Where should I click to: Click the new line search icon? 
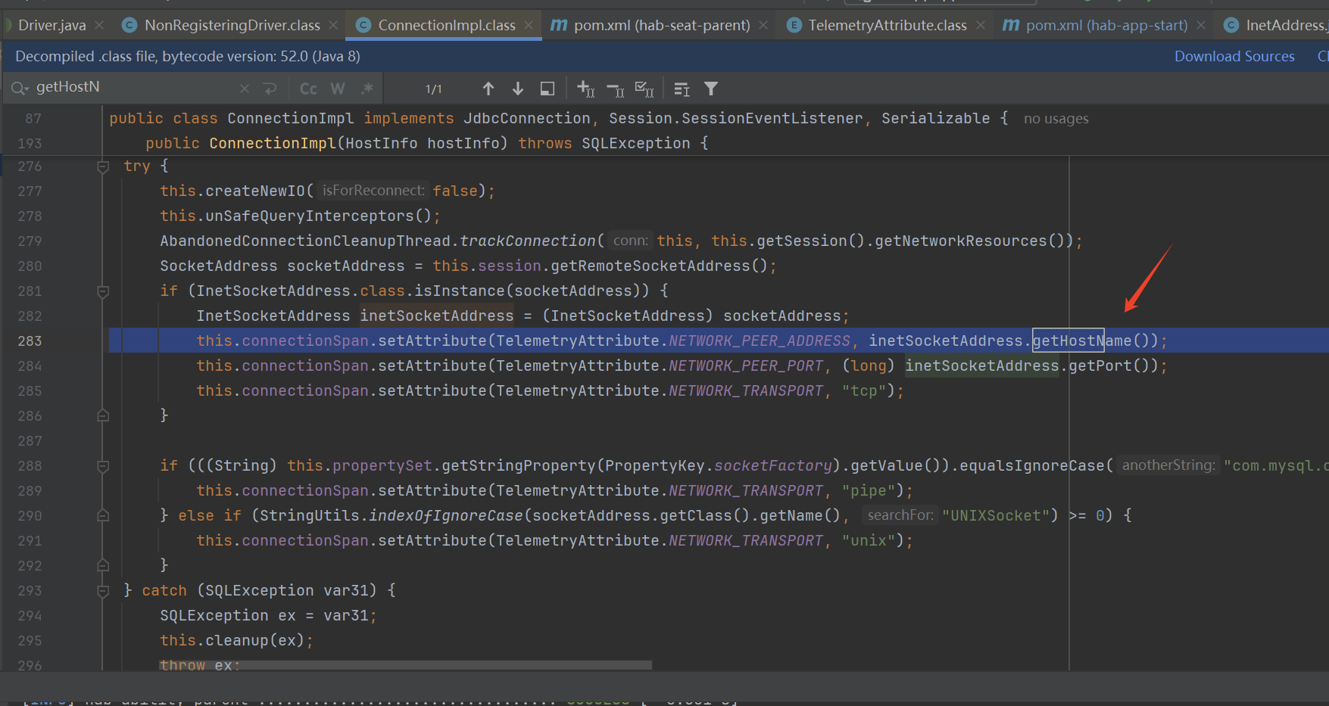[x=270, y=89]
